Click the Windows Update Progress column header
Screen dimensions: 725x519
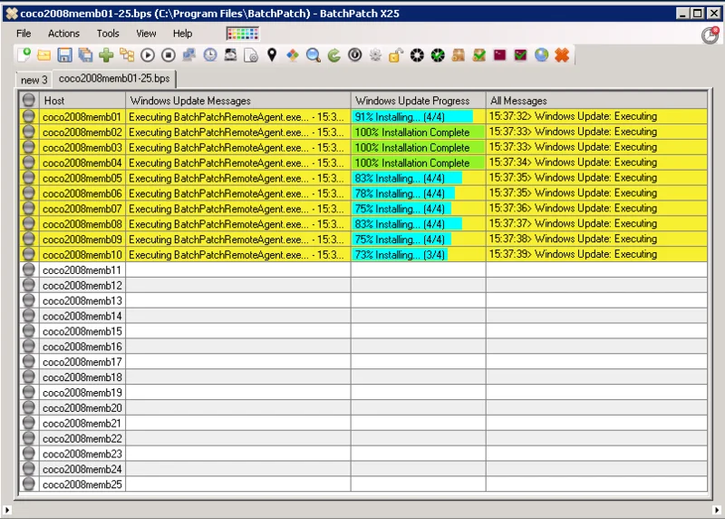point(419,101)
